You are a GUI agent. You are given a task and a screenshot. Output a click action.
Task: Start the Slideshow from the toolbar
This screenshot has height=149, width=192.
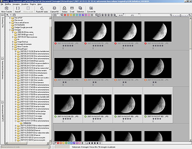coord(80,10)
